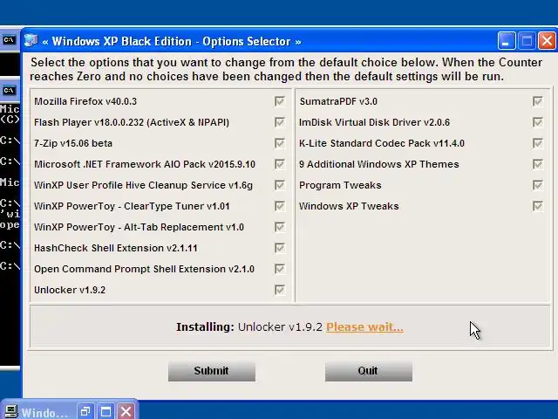Image resolution: width=558 pixels, height=419 pixels.
Task: Click the Options Selector title bar icon
Action: (31, 41)
